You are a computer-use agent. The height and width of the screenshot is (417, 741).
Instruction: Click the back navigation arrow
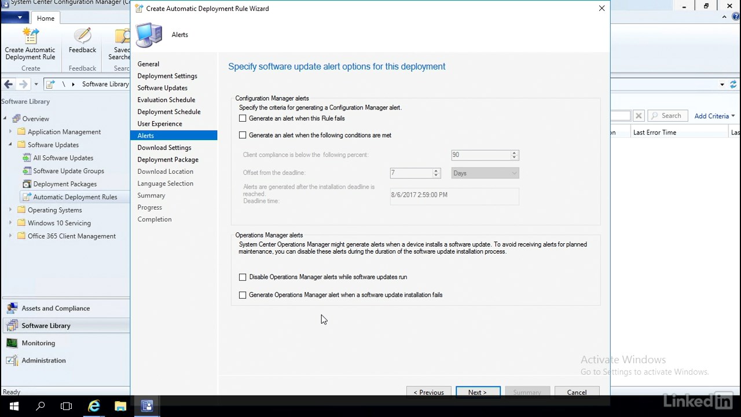coord(8,84)
